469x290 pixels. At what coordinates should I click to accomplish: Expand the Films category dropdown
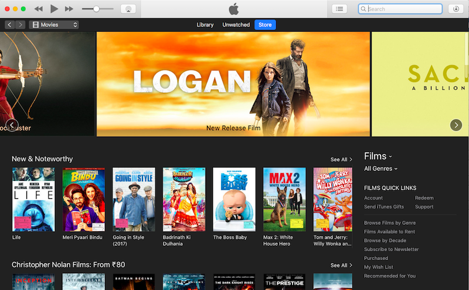[378, 156]
